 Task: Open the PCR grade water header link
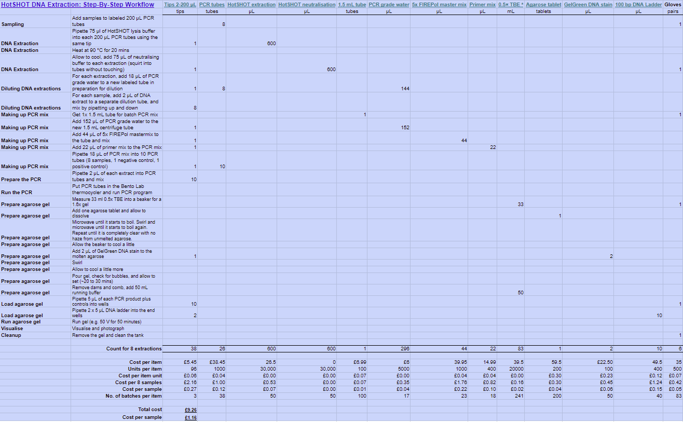(x=389, y=5)
